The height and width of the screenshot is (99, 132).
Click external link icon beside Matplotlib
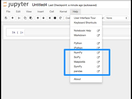tap(98, 62)
